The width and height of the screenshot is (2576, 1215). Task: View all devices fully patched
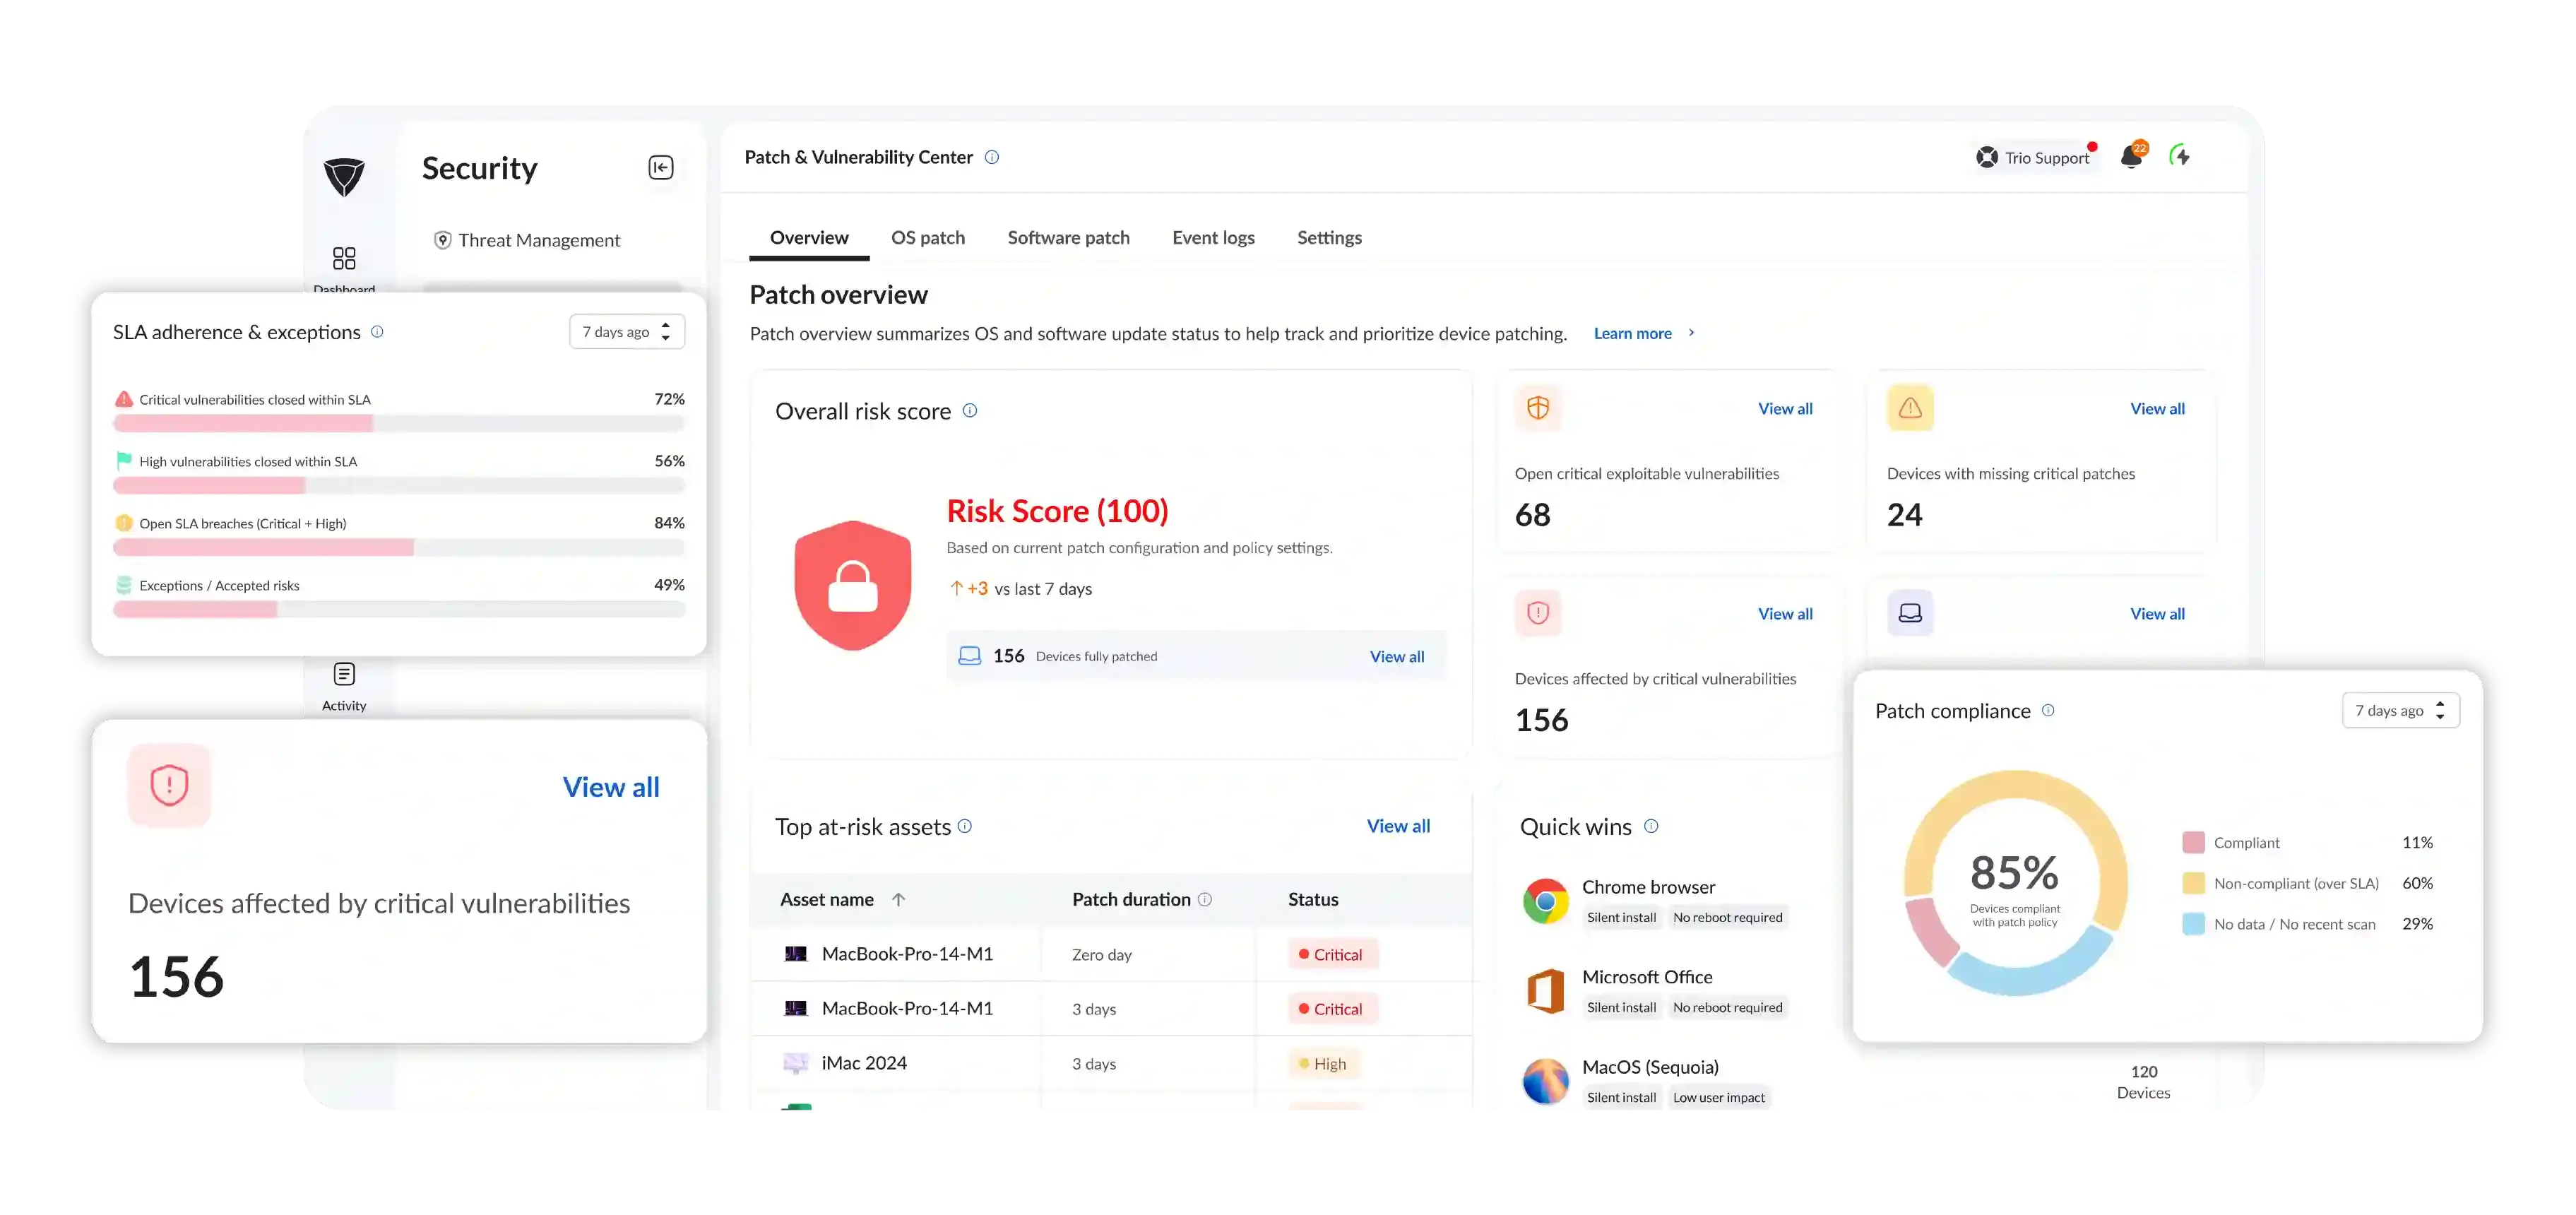point(1397,657)
